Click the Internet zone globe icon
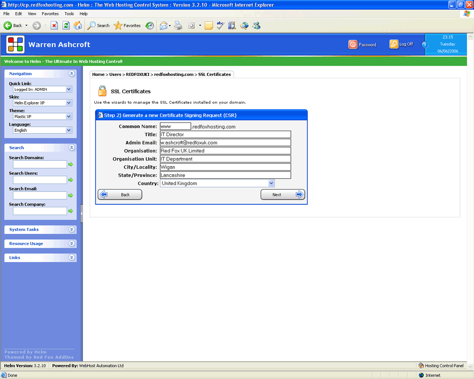The width and height of the screenshot is (474, 379). click(421, 376)
